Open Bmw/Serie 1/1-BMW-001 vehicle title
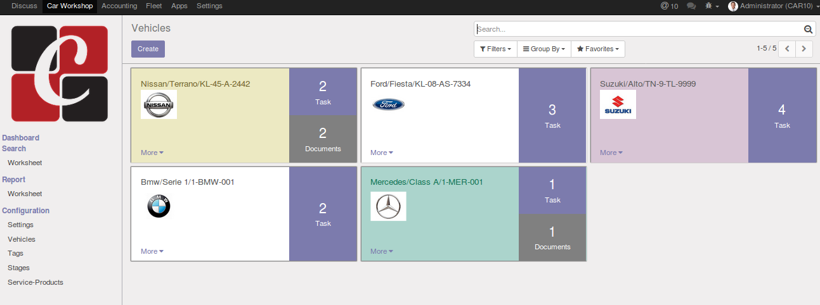820x305 pixels. [188, 182]
